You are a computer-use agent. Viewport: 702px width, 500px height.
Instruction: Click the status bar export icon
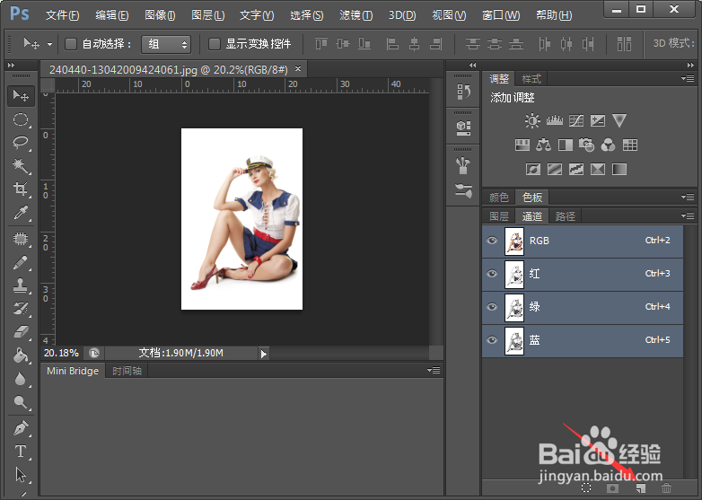click(x=94, y=353)
